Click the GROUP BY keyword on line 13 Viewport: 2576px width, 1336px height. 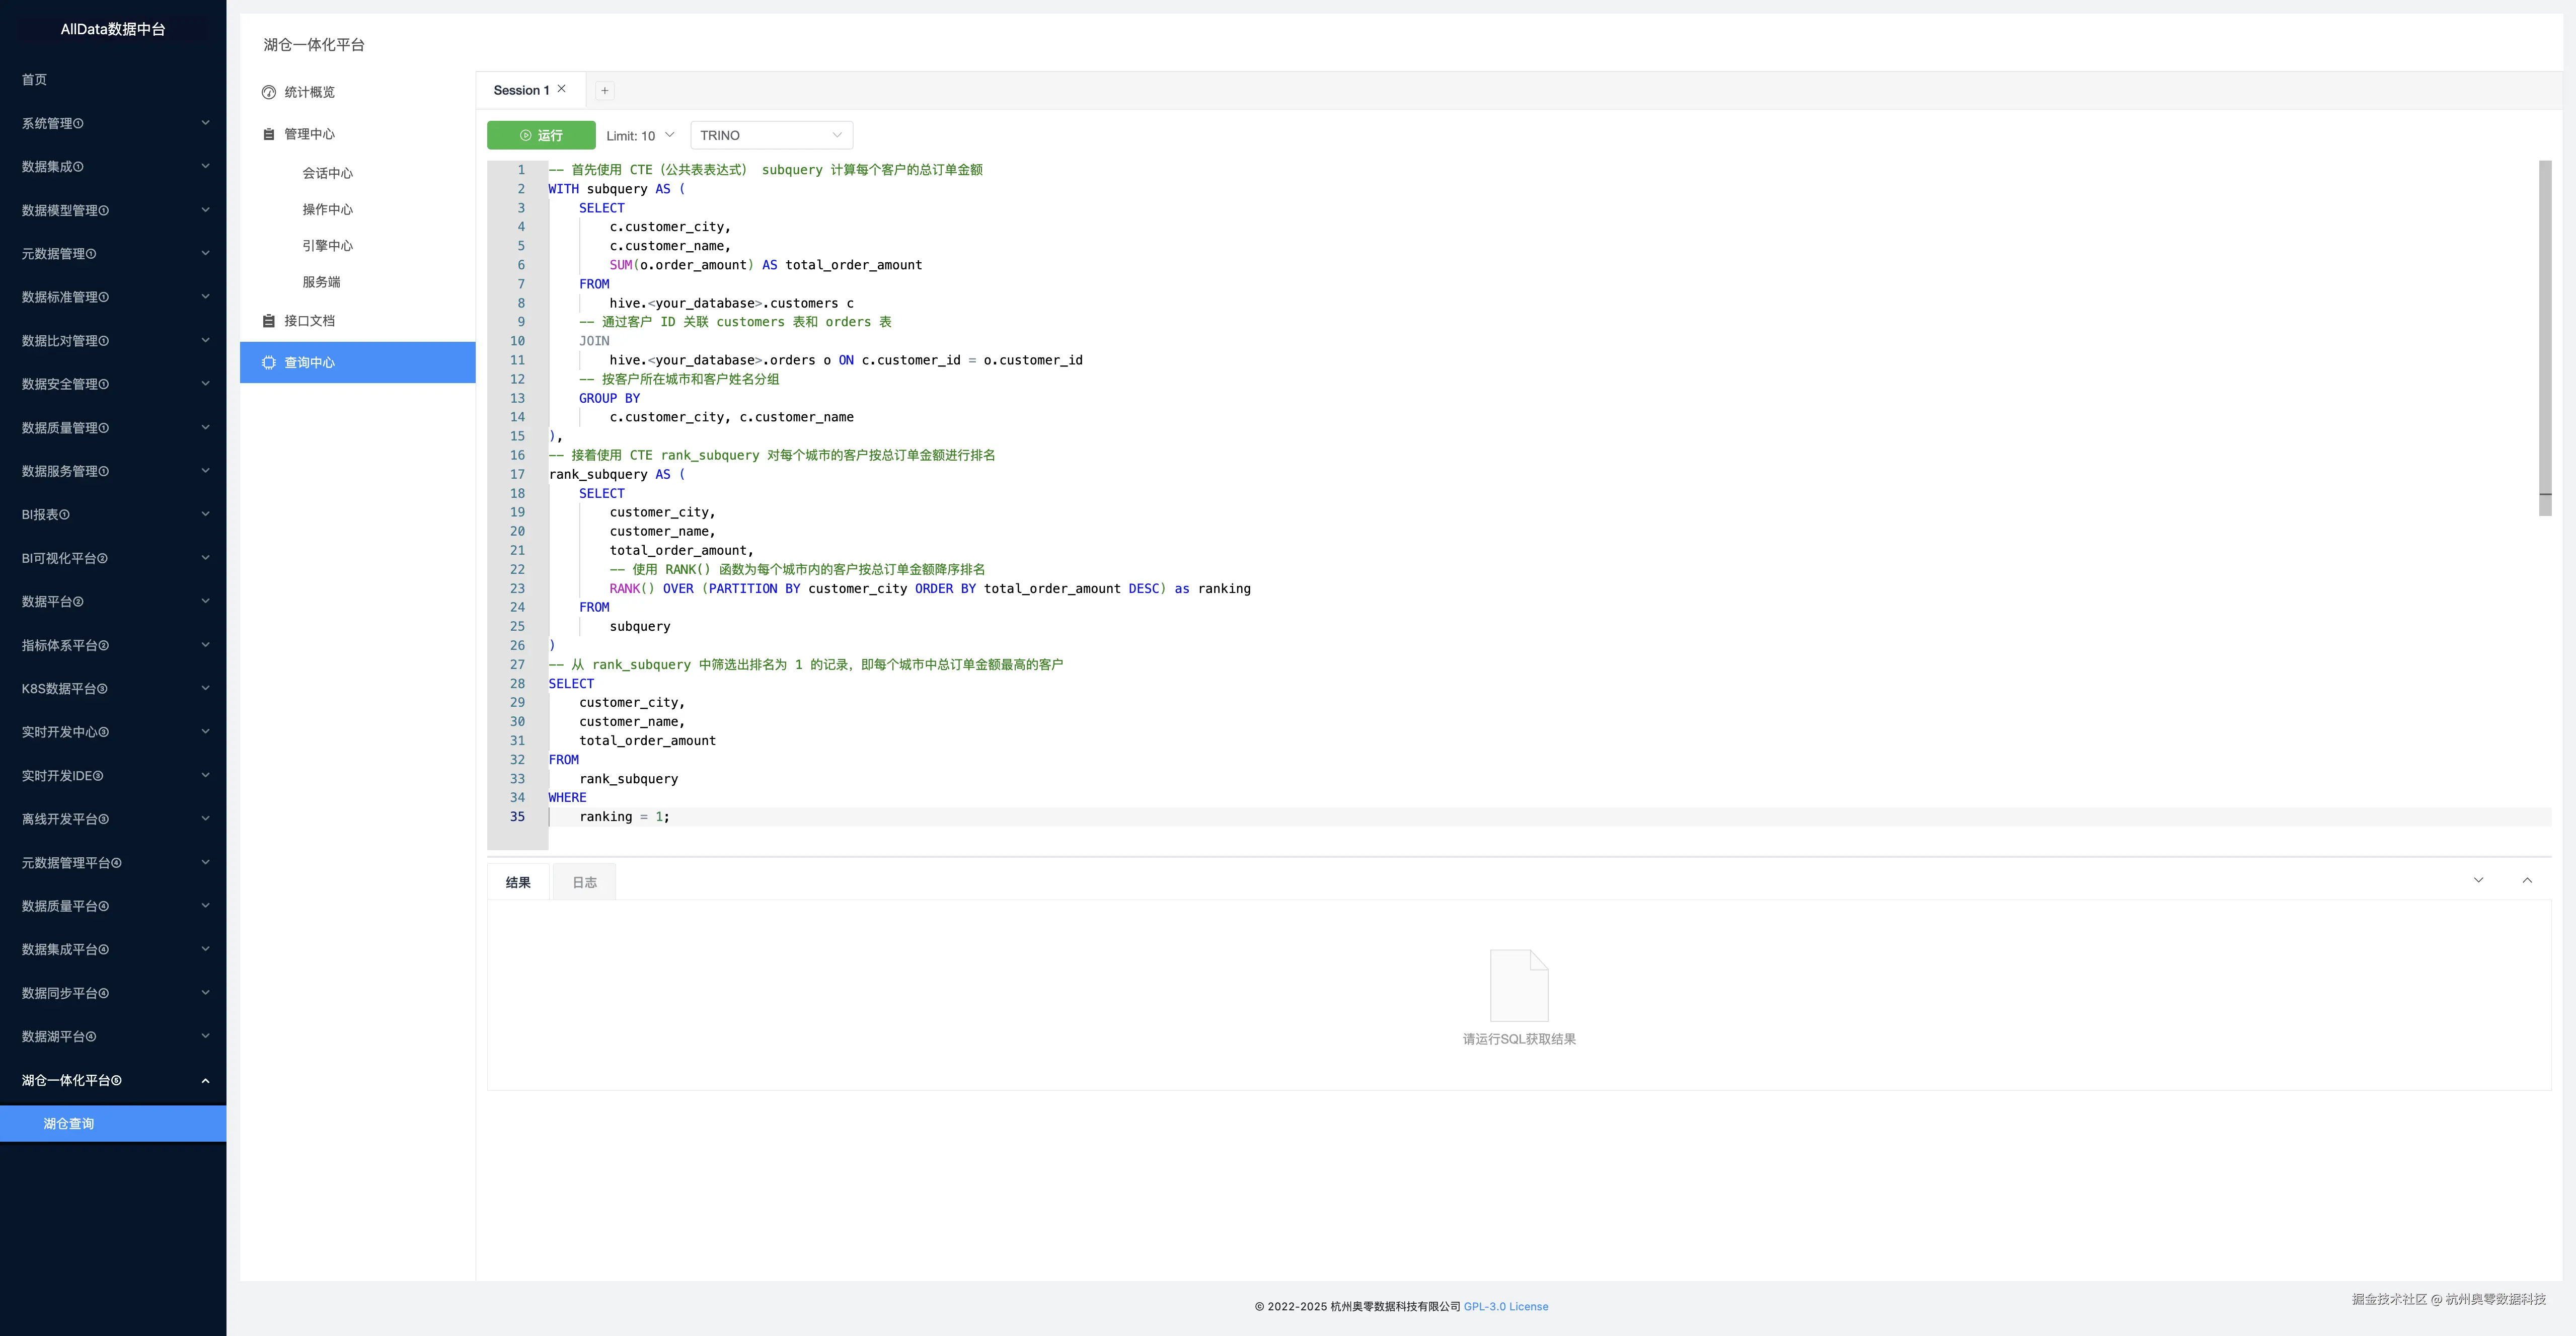[609, 398]
